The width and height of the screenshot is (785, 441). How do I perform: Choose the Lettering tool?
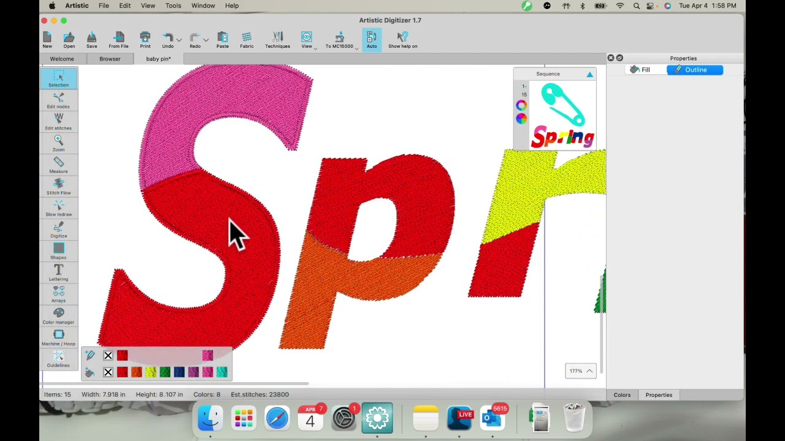(x=59, y=273)
